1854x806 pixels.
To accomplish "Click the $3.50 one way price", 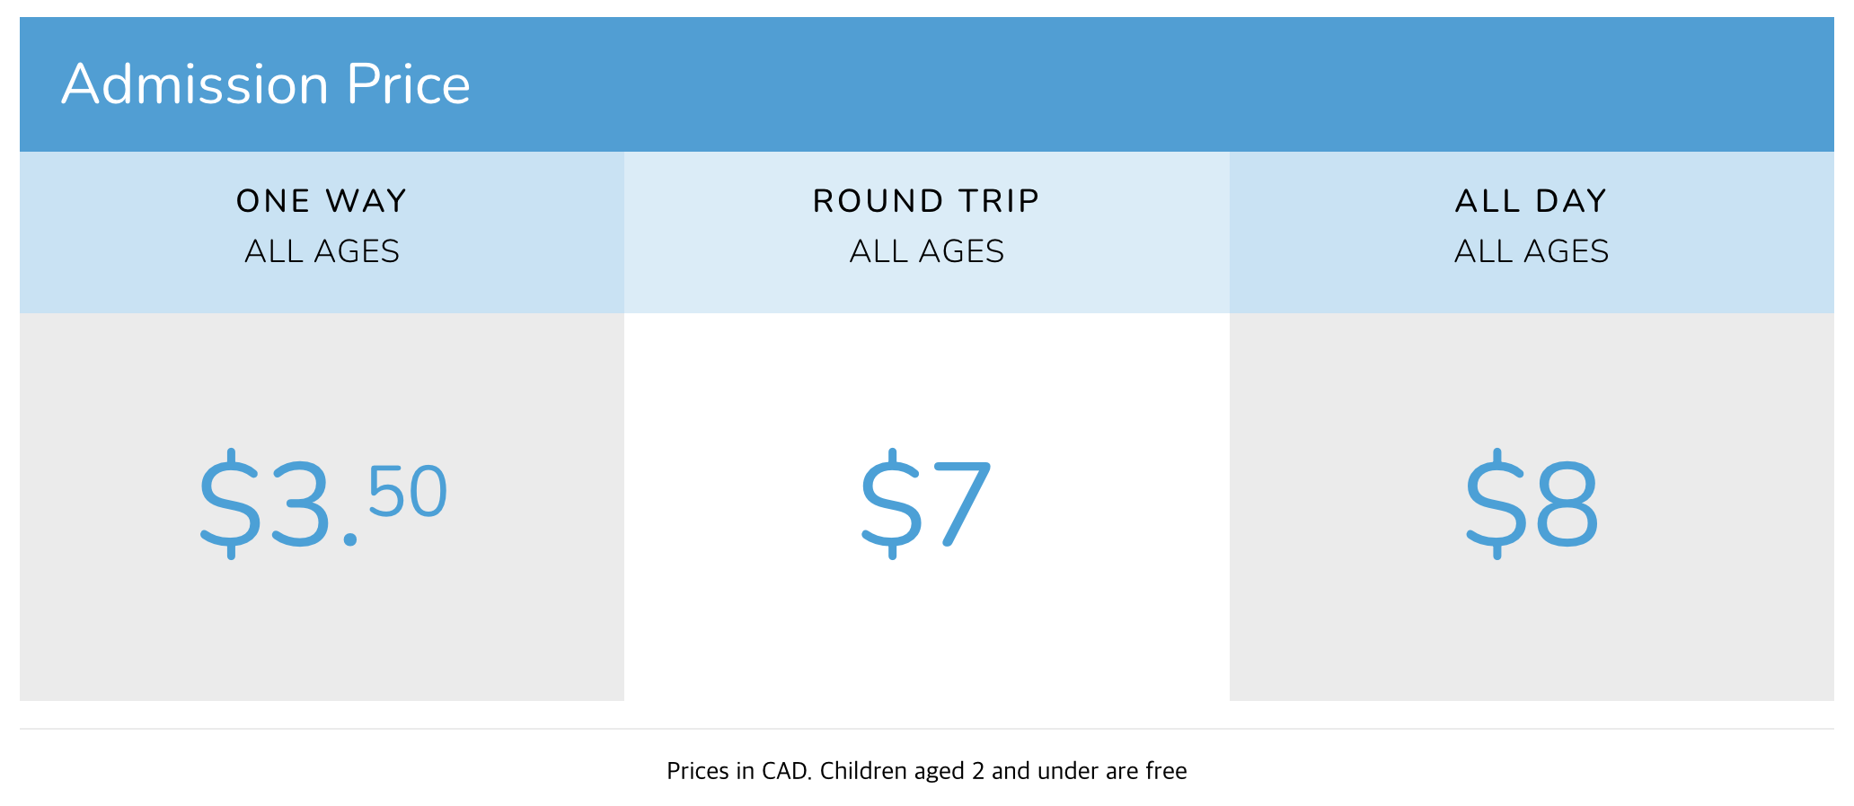I will [x=322, y=503].
